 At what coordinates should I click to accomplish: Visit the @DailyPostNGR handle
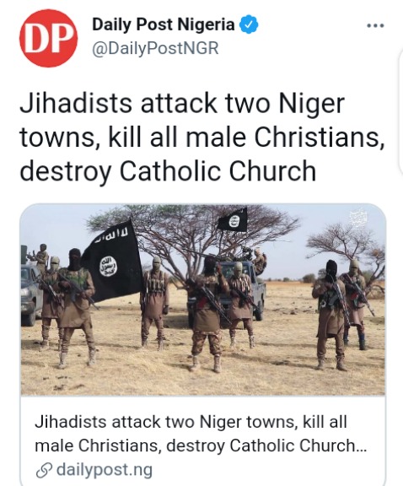click(x=155, y=48)
